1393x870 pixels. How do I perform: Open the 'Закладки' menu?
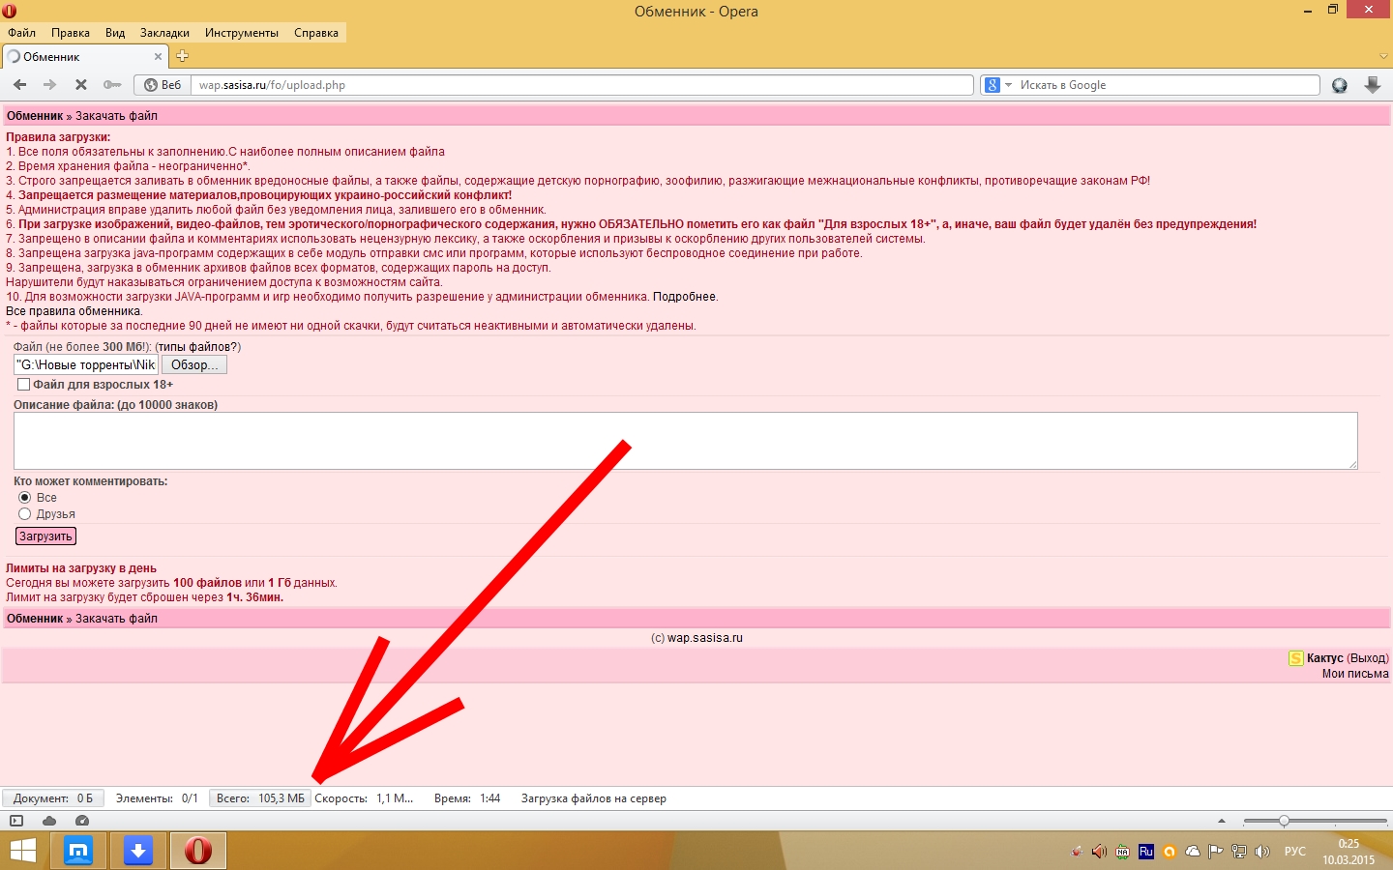(x=164, y=33)
